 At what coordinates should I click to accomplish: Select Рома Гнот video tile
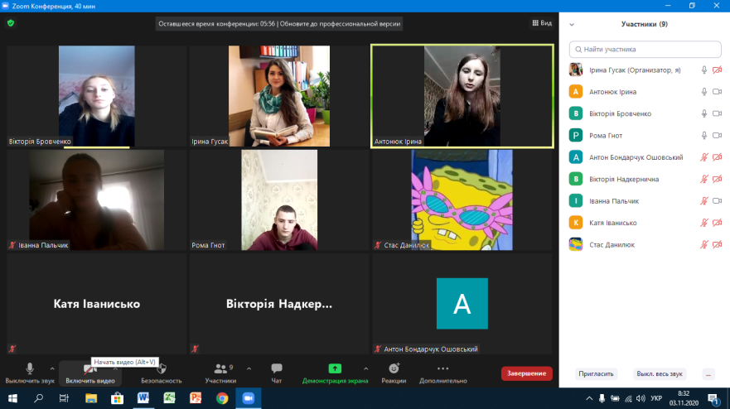click(279, 200)
